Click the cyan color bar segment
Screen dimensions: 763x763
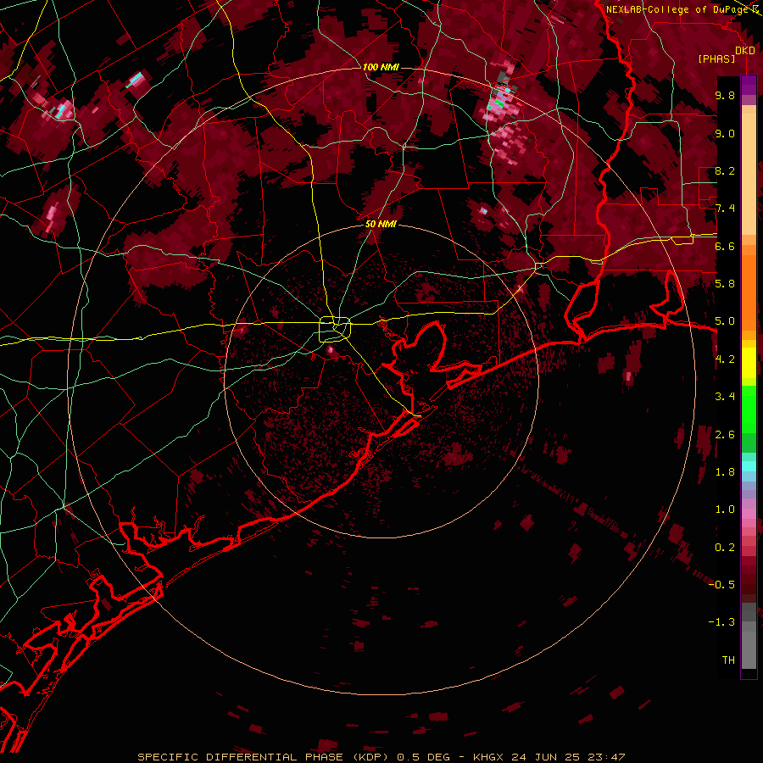pos(749,466)
